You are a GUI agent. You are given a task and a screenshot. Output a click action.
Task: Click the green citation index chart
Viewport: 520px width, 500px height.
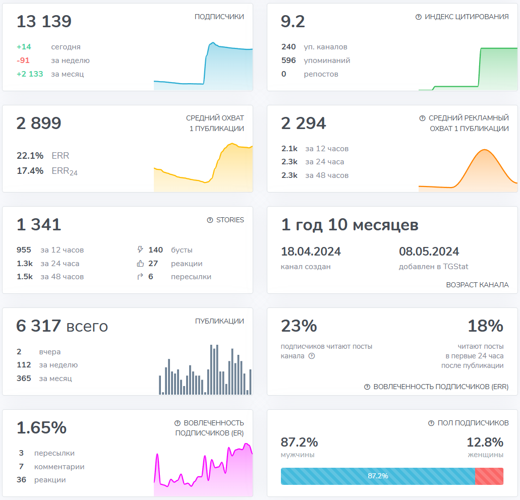coord(468,71)
